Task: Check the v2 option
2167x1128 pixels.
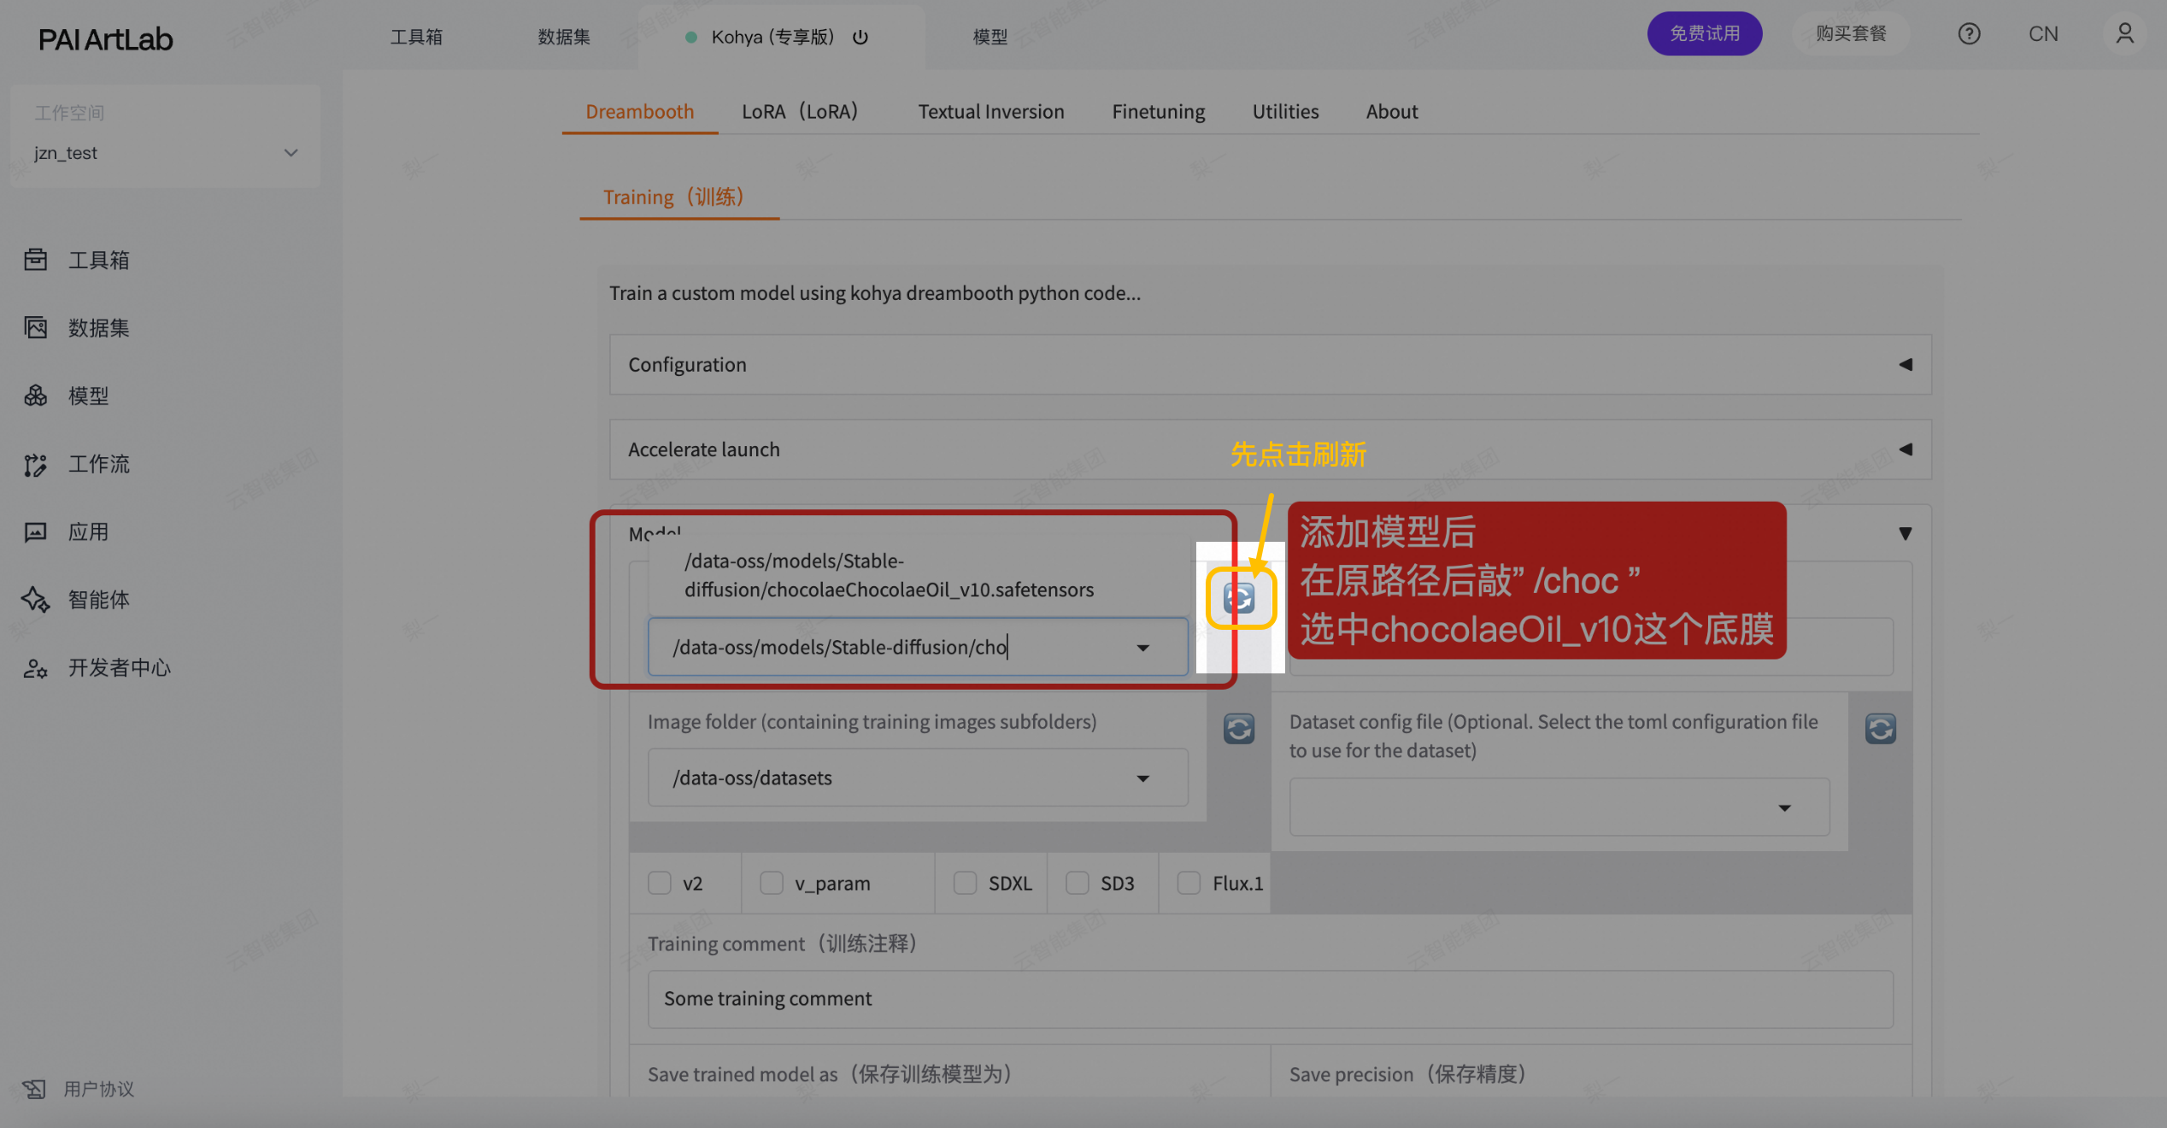Action: point(660,883)
